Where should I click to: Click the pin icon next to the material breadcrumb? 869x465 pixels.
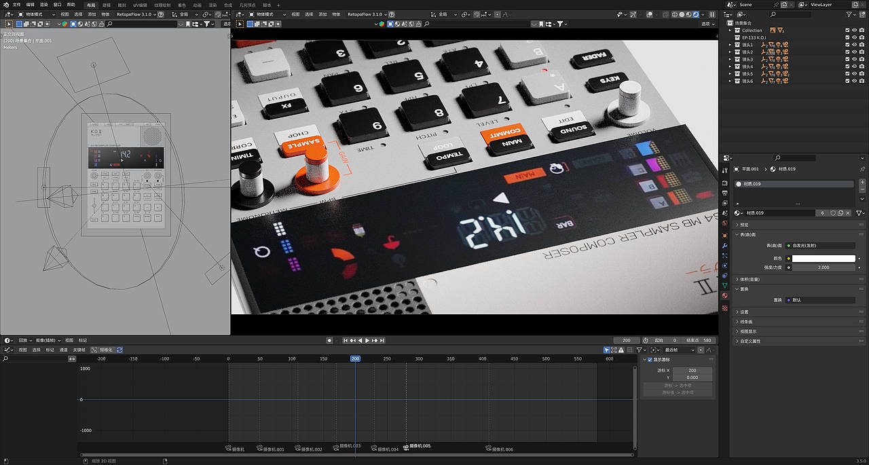click(x=863, y=169)
